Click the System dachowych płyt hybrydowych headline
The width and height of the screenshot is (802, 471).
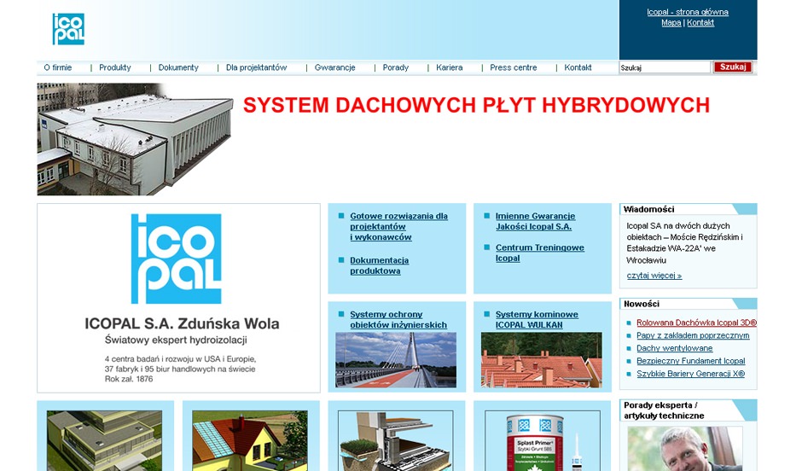476,105
